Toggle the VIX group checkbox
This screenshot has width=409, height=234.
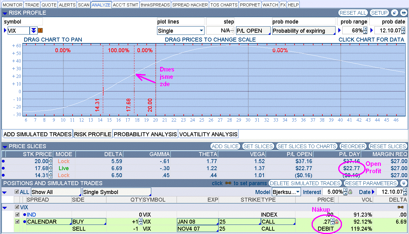pyautogui.click(x=17, y=207)
